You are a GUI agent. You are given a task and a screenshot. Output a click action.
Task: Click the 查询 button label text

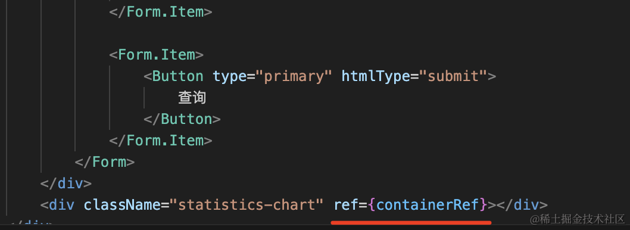192,98
